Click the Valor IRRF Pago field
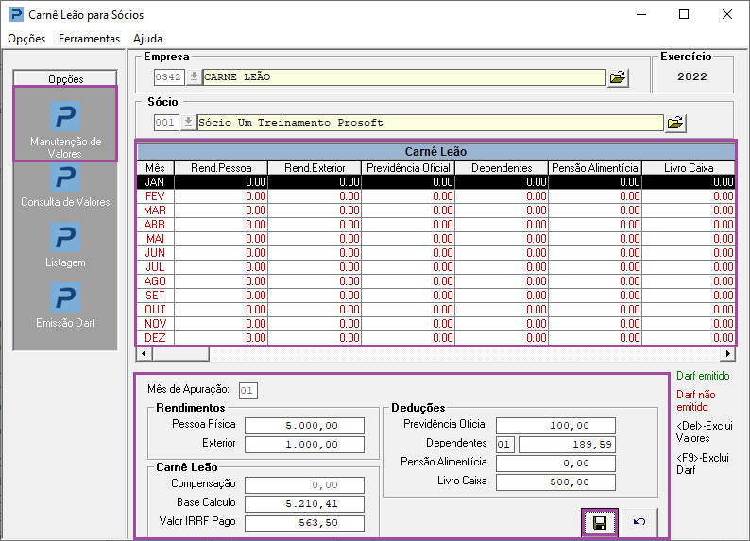The height and width of the screenshot is (541, 750). tap(304, 523)
